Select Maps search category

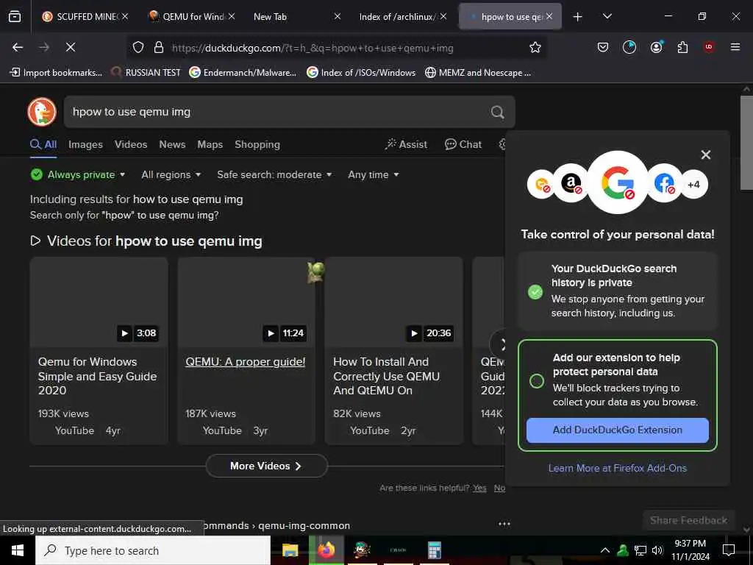pos(210,145)
